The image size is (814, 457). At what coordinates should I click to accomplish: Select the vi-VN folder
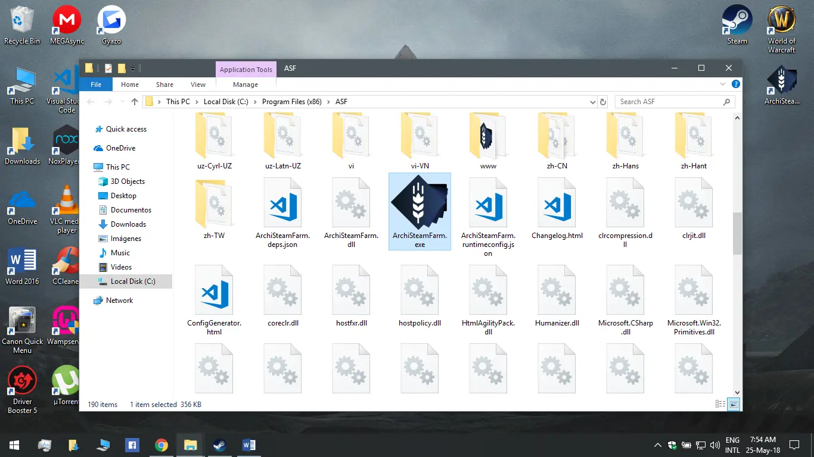[420, 142]
